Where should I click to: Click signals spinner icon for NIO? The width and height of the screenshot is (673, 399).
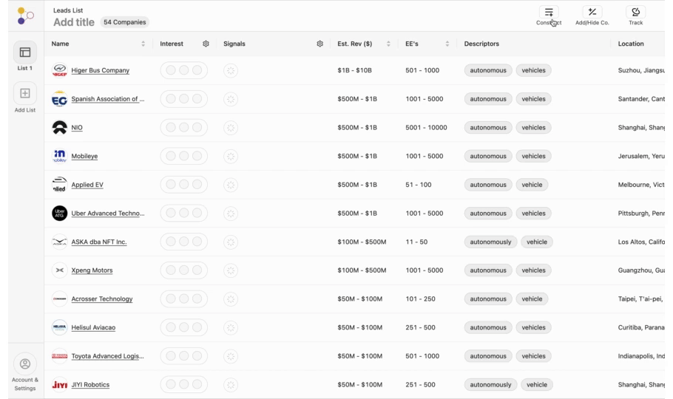(231, 127)
